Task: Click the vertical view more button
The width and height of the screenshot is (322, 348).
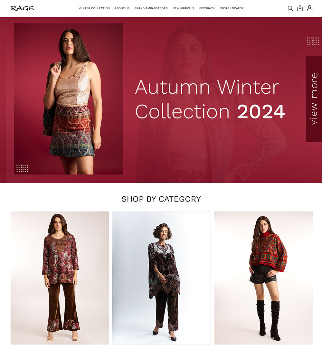Action: [314, 99]
